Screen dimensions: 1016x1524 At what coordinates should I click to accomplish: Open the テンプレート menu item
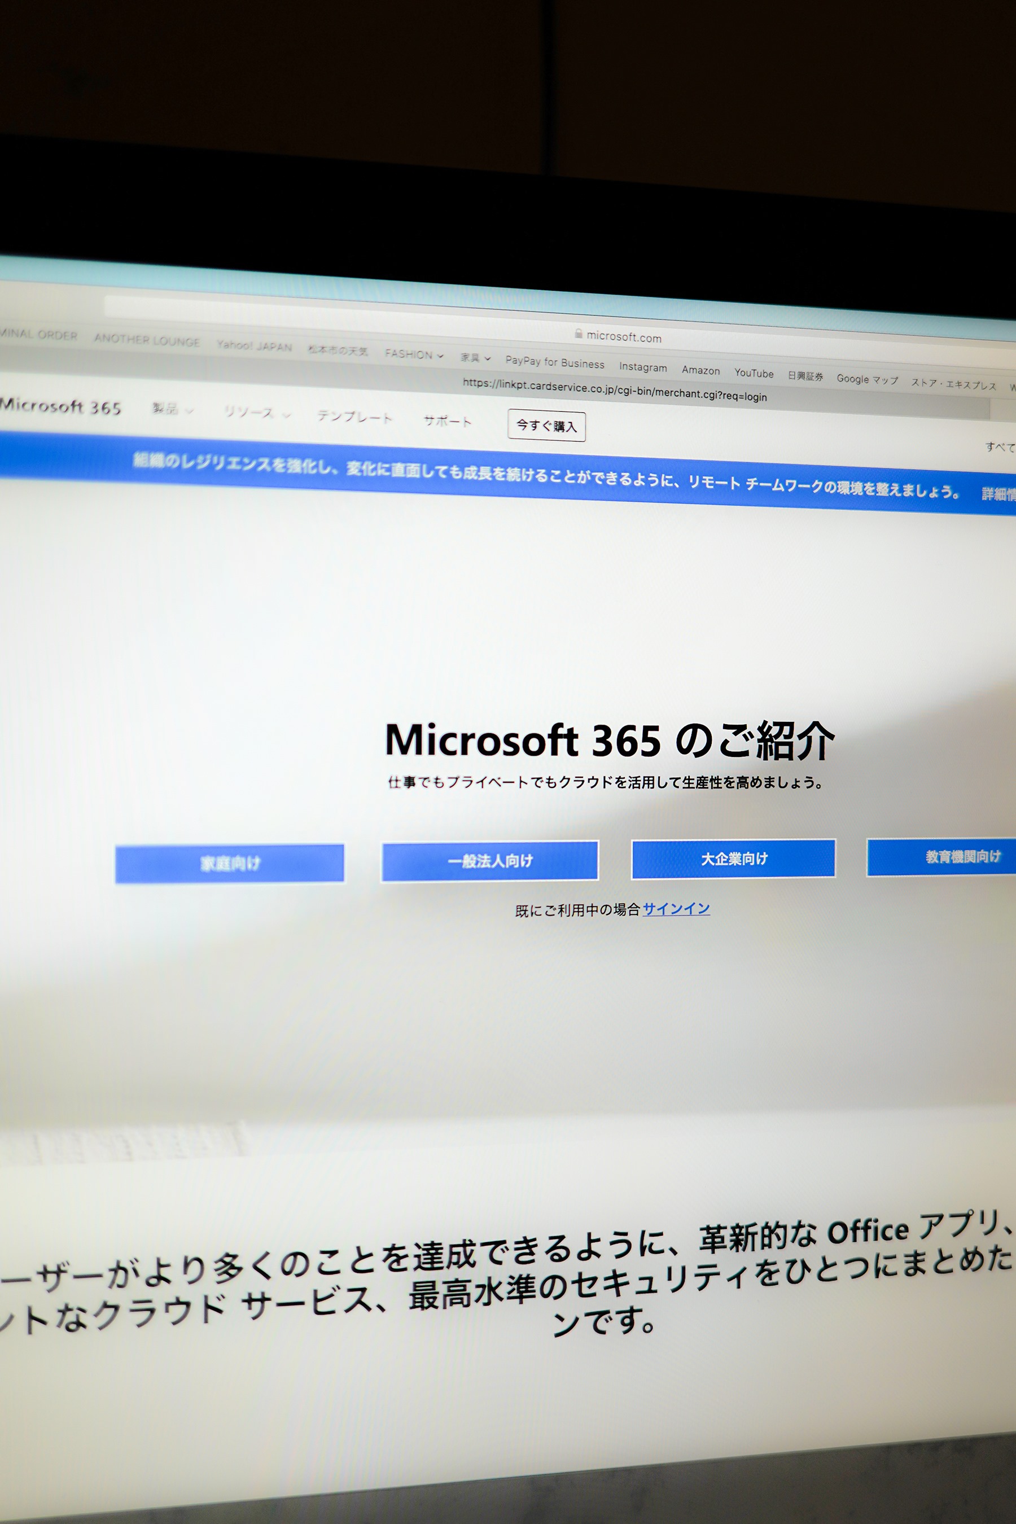point(354,417)
